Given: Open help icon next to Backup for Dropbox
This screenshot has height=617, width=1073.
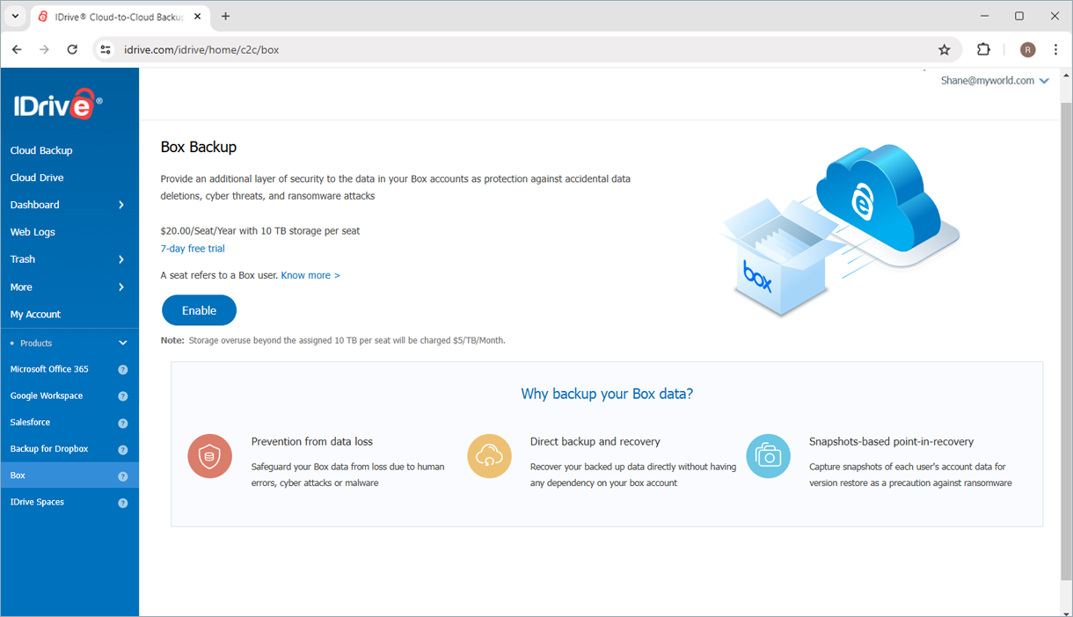Looking at the screenshot, I should coord(123,449).
